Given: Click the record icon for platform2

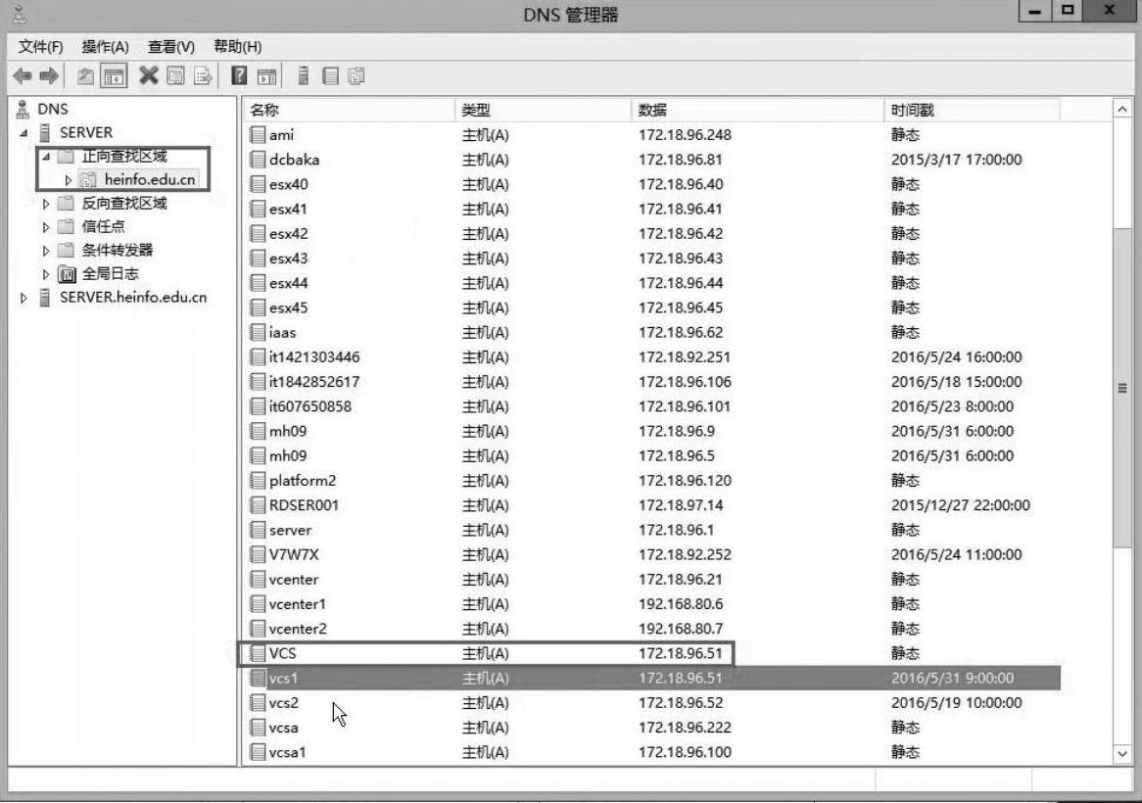Looking at the screenshot, I should (257, 481).
